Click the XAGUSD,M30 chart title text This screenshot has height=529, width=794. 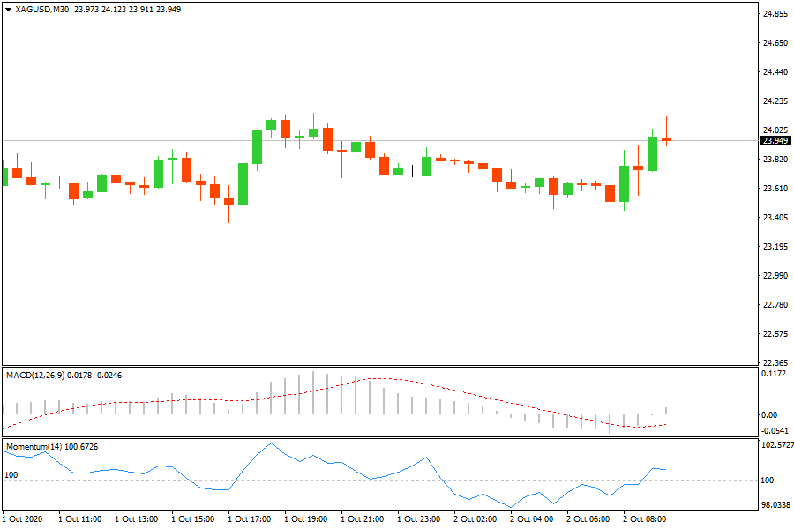coord(42,9)
